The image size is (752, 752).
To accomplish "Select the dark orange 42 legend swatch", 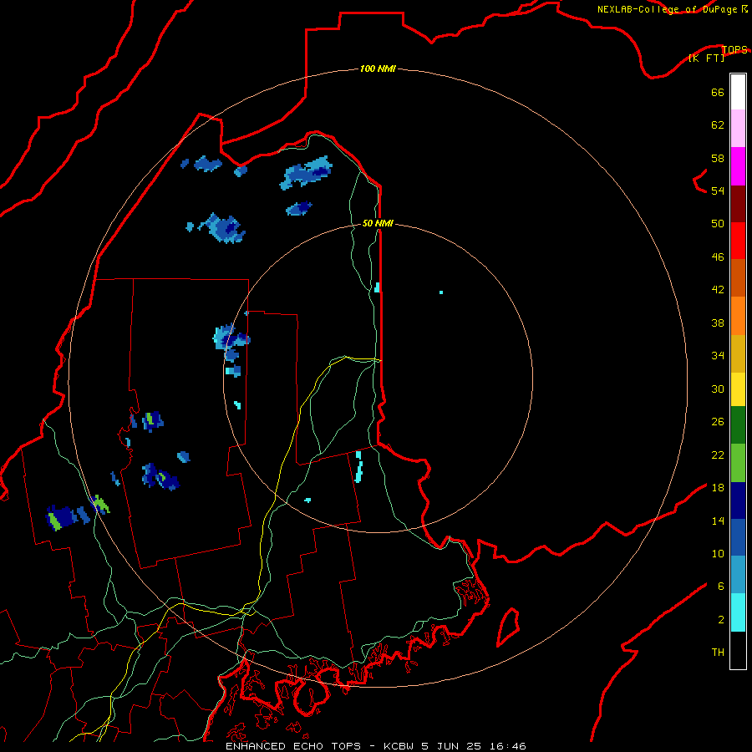I will (738, 278).
